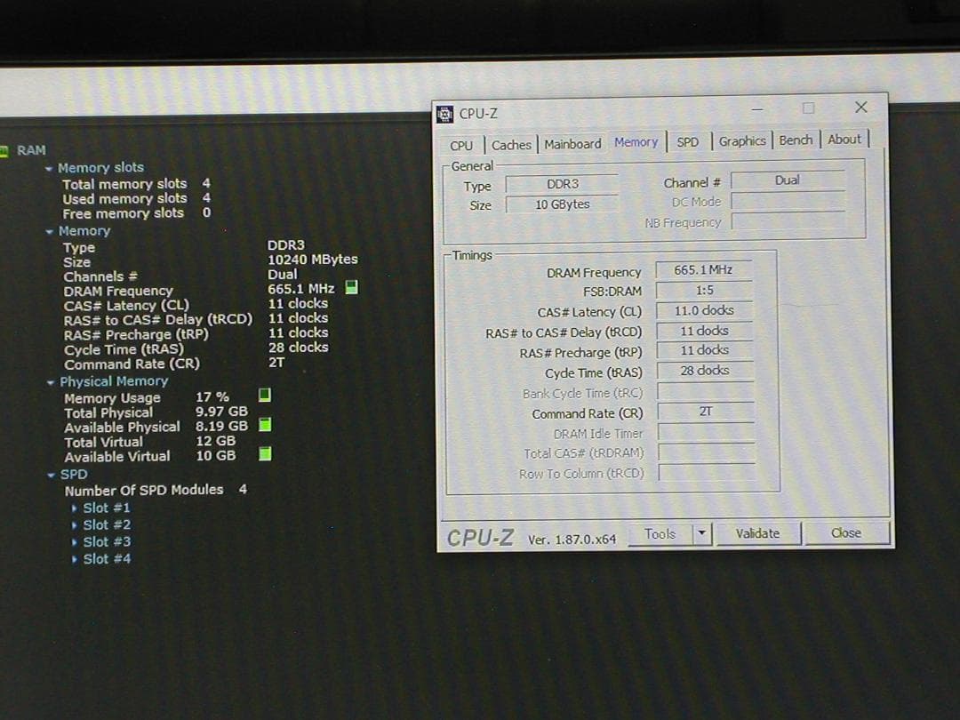Switch to the Caches tab
Viewport: 960px width, 720px height.
coord(511,145)
